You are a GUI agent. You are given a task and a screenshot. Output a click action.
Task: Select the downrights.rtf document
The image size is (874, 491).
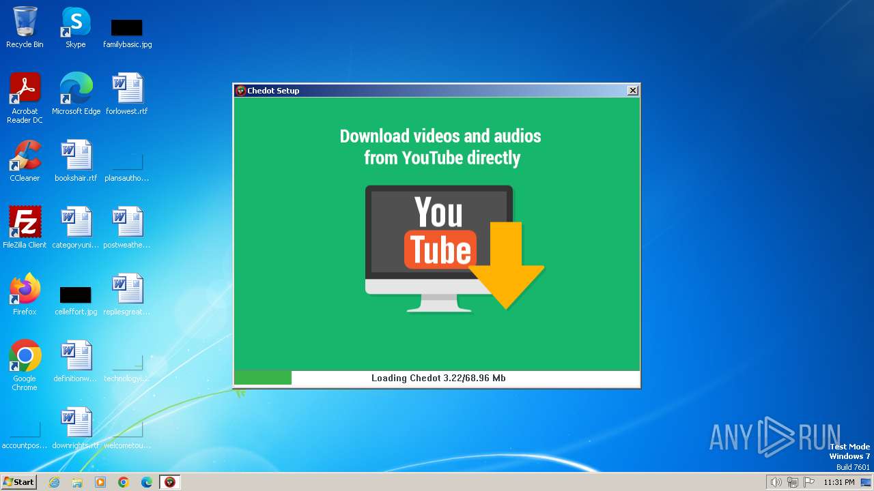pyautogui.click(x=76, y=428)
